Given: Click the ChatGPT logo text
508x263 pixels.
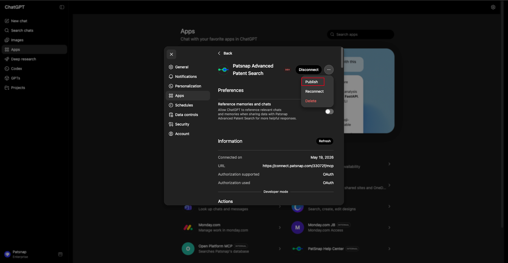Looking at the screenshot, I should click(15, 7).
